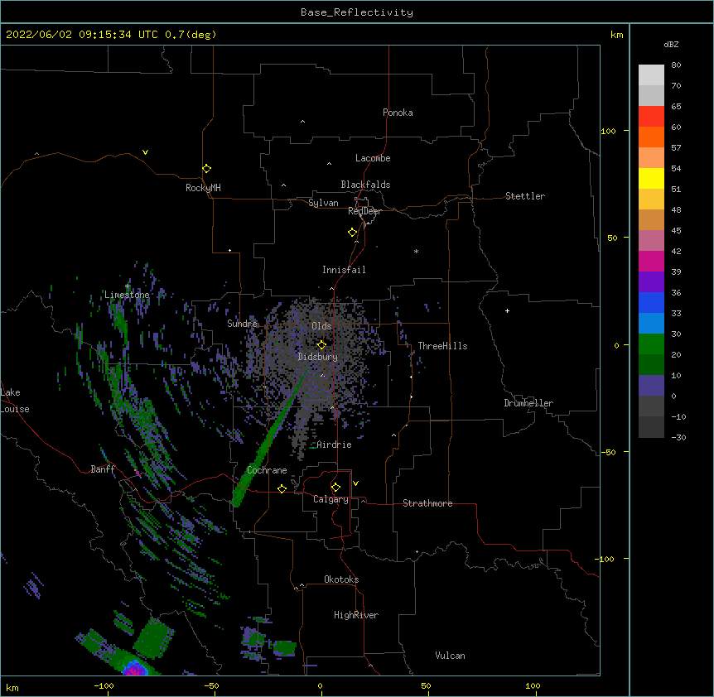The image size is (714, 697).
Task: Click the intense magenta echo at bottom left
Action: pyautogui.click(x=135, y=669)
